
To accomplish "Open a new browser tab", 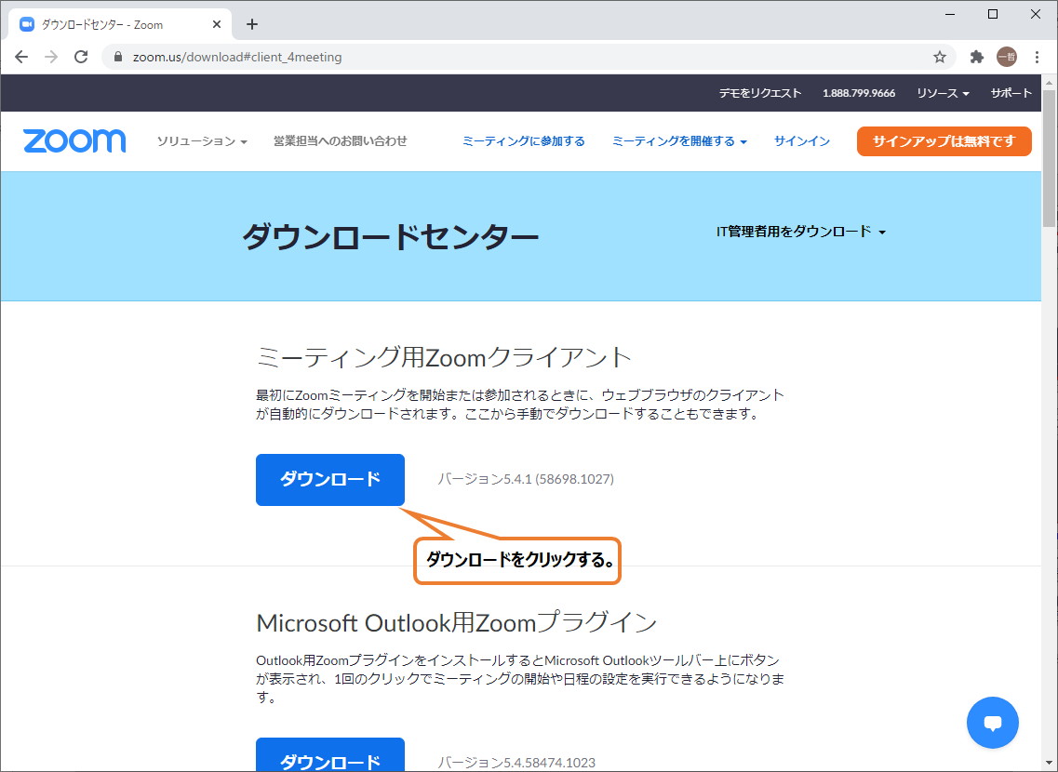I will click(251, 24).
